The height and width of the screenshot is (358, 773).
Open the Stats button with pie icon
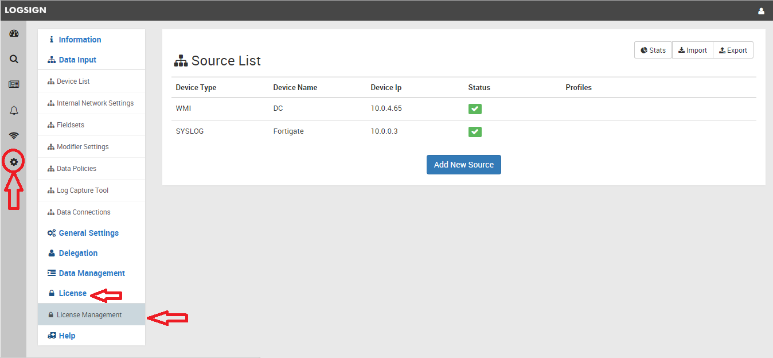(653, 50)
